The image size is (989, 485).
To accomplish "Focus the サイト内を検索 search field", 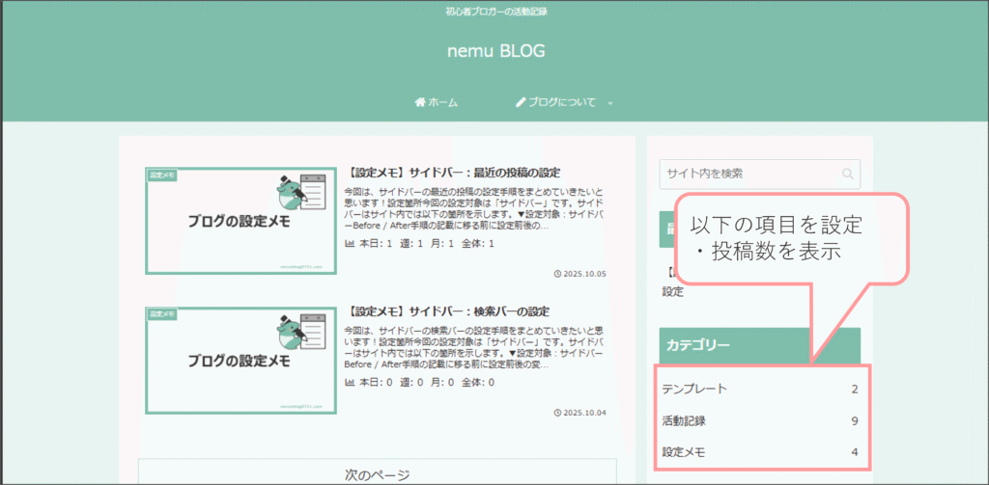I will [749, 175].
